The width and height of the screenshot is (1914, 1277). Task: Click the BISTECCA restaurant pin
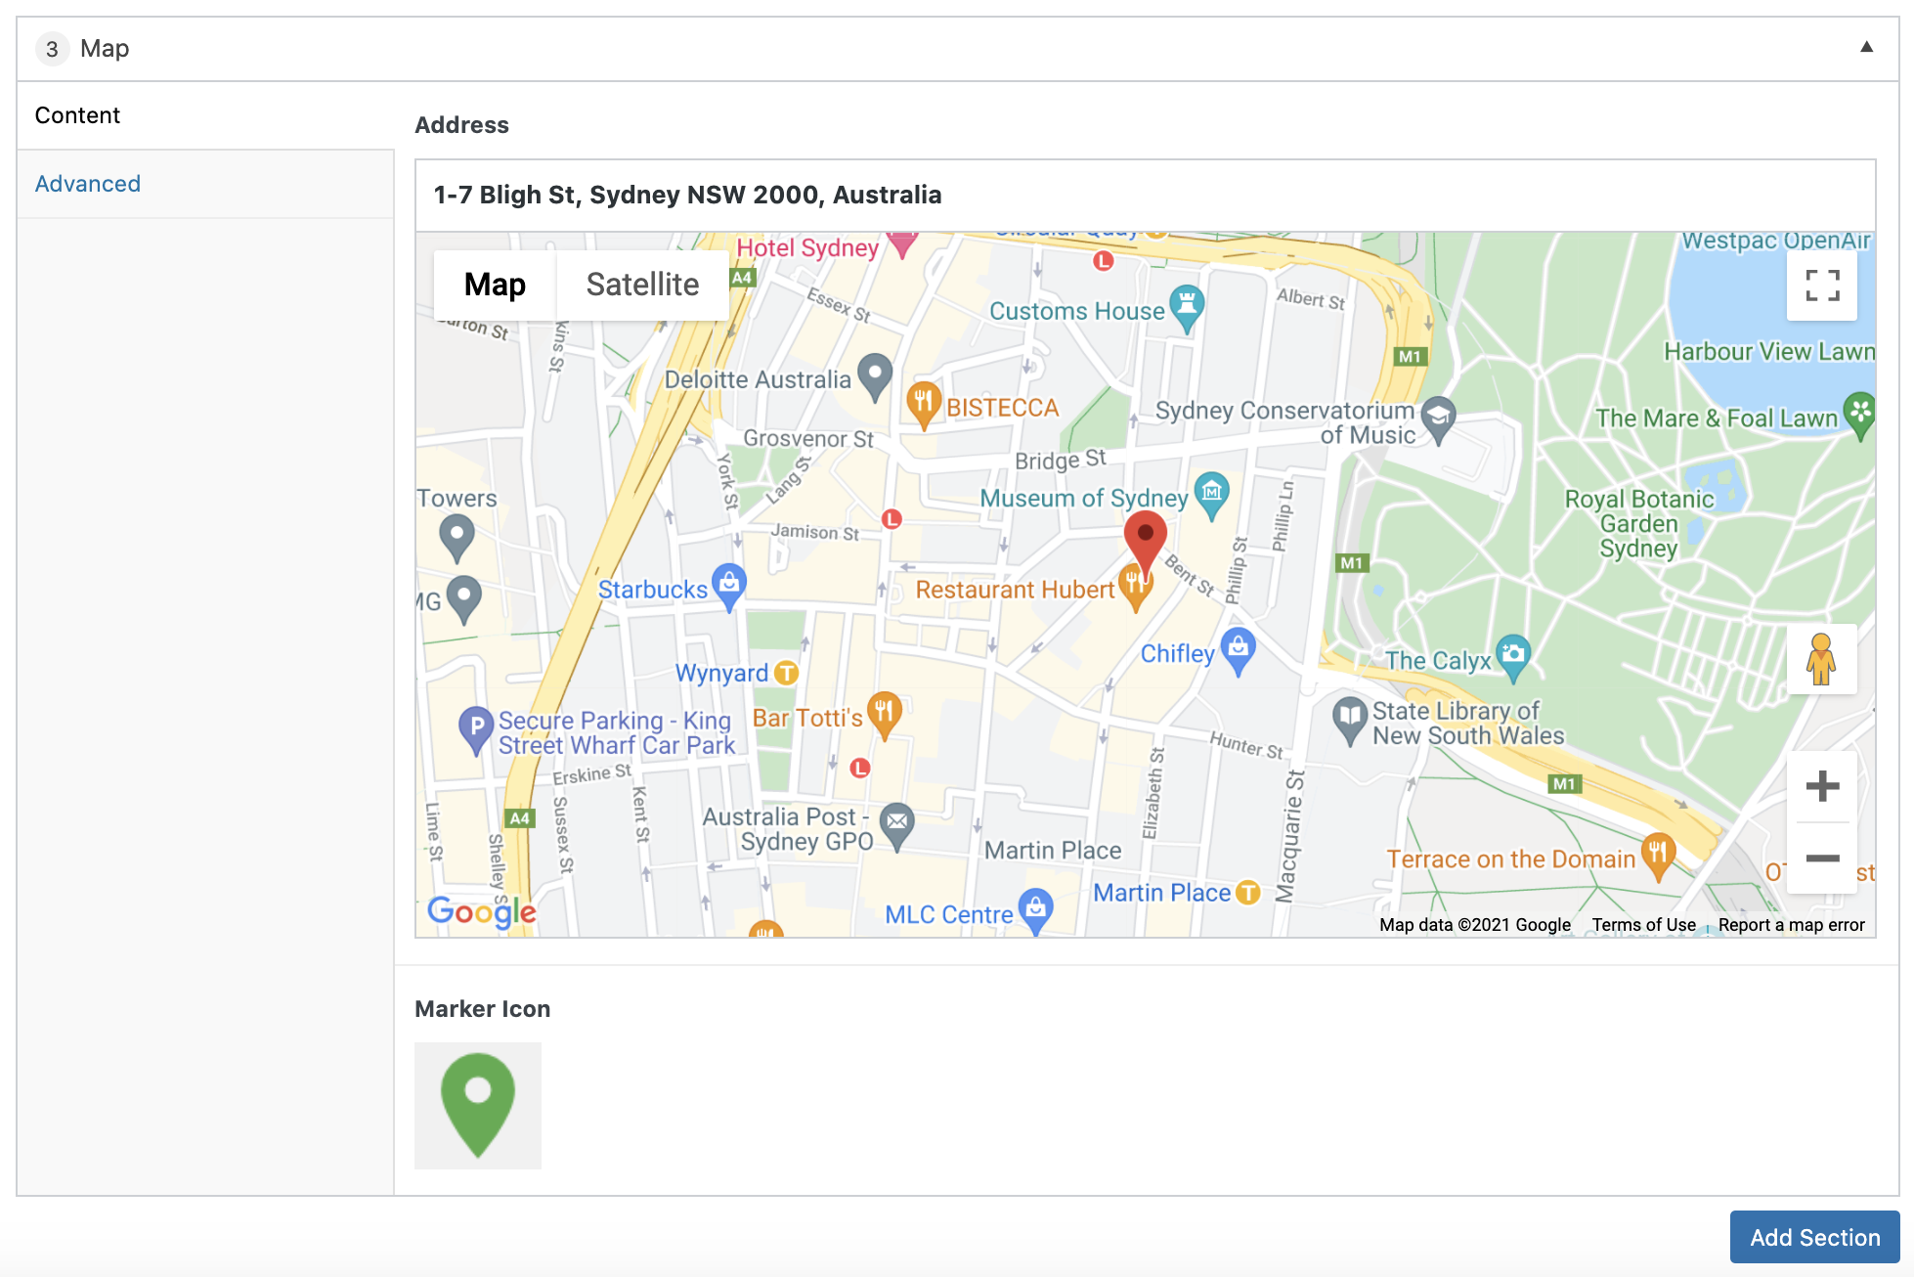[x=924, y=404]
